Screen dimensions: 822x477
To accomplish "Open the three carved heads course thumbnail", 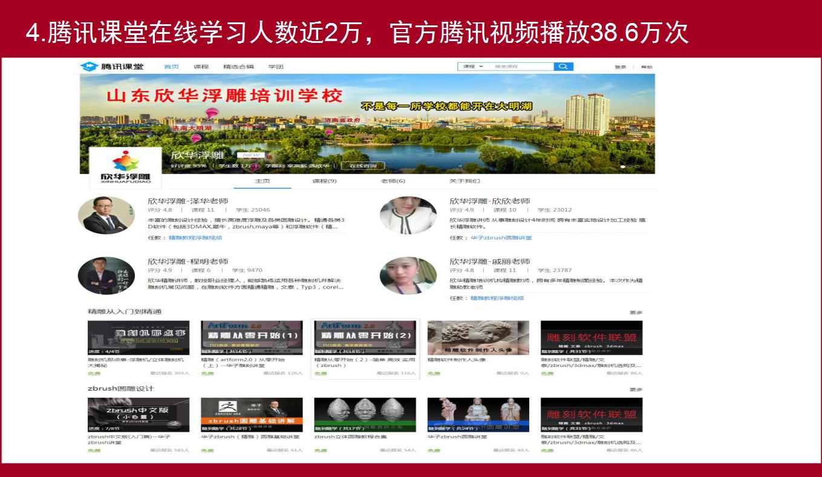I will click(x=365, y=415).
